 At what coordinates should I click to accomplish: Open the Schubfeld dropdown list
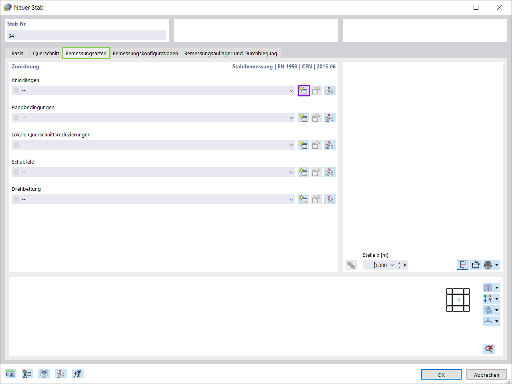291,172
